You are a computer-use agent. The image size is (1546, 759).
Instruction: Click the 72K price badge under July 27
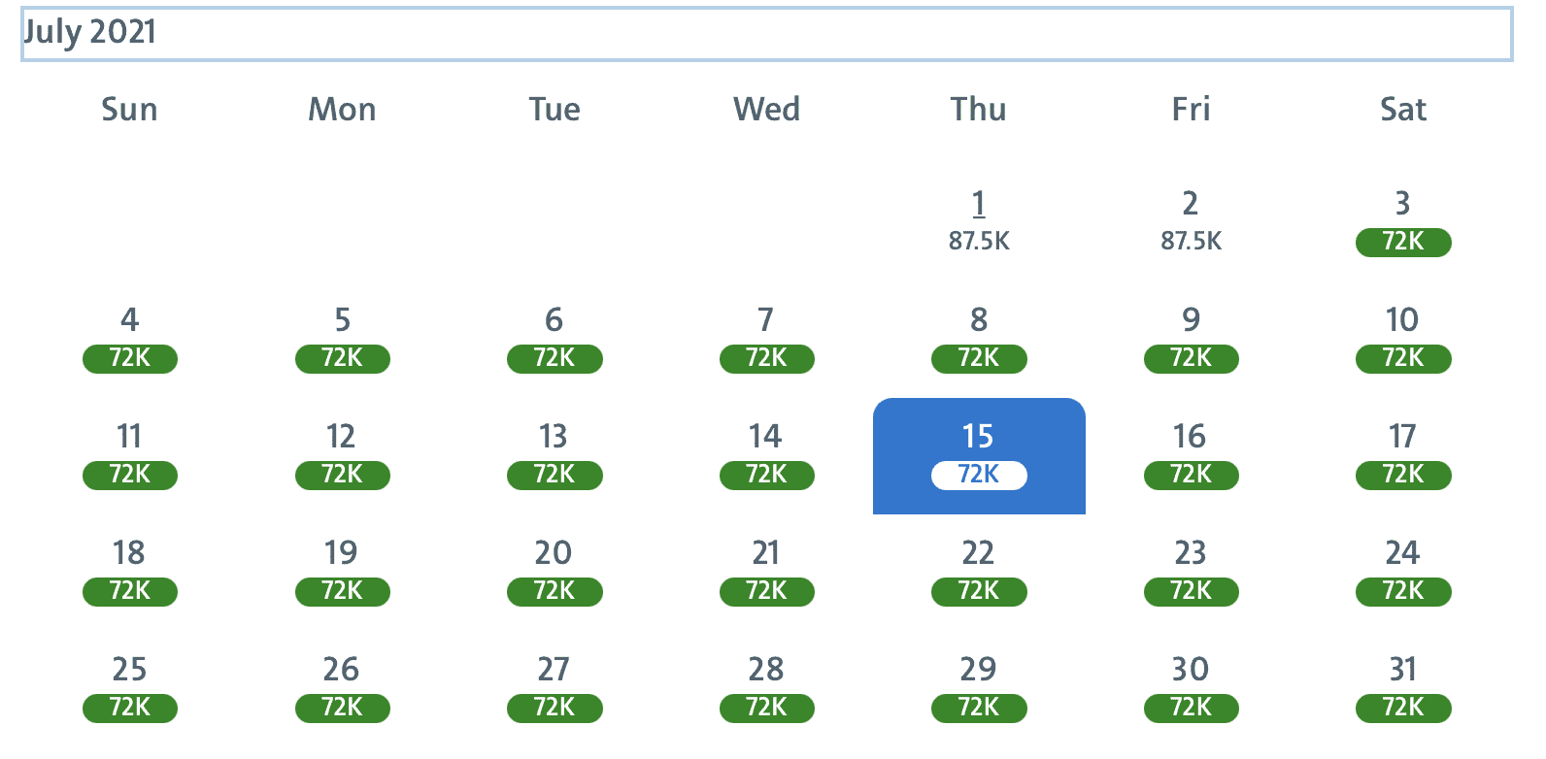click(555, 709)
